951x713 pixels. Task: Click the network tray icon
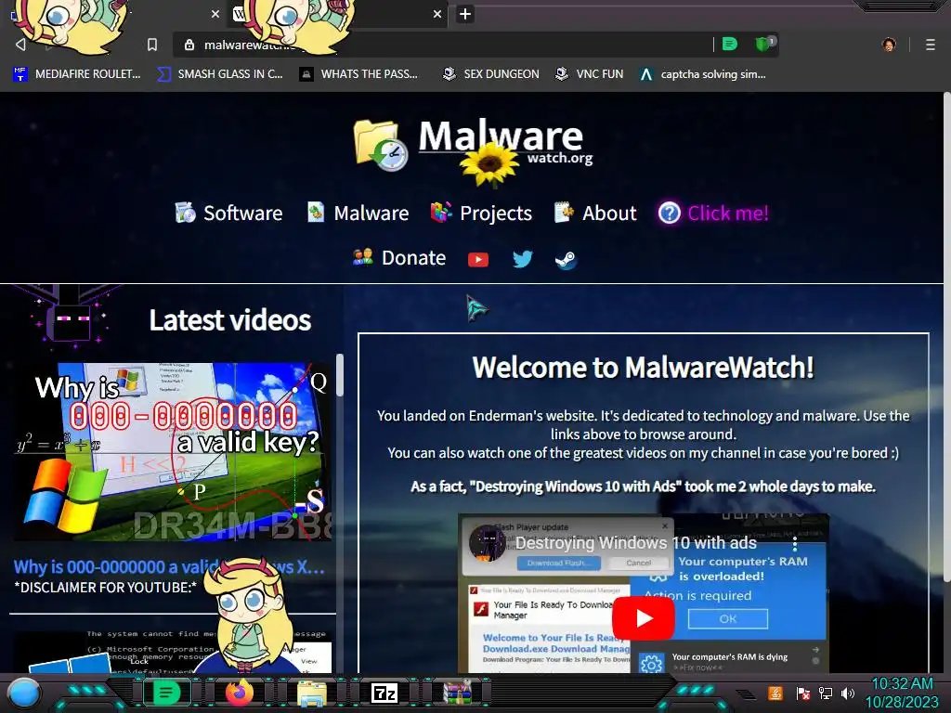[x=826, y=693]
